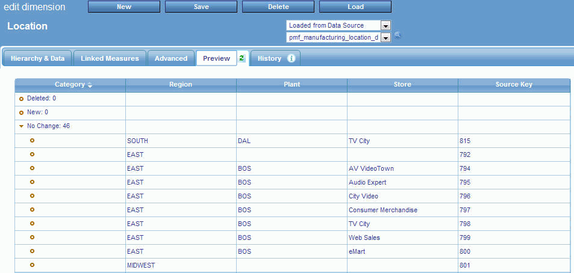
Task: Click the Save button
Action: [x=201, y=7]
